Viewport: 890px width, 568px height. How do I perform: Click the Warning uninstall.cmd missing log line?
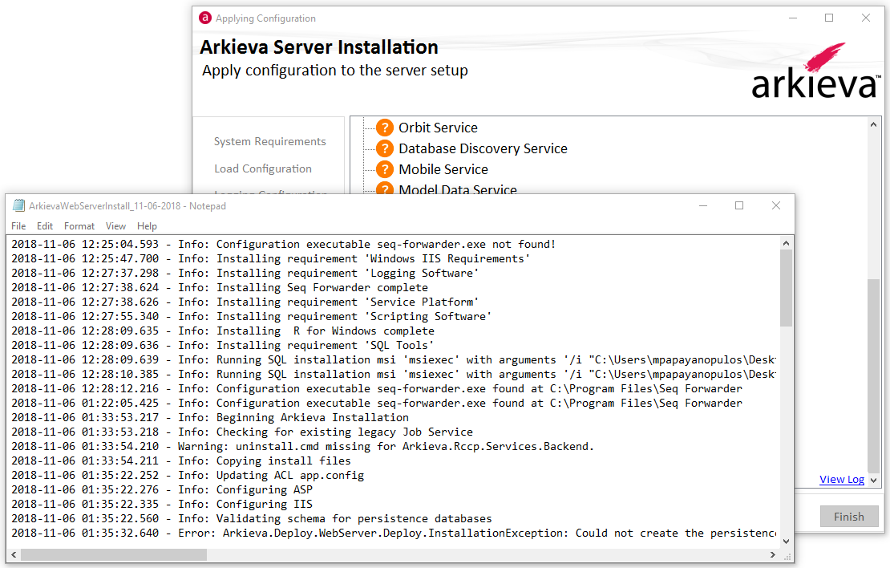point(302,446)
